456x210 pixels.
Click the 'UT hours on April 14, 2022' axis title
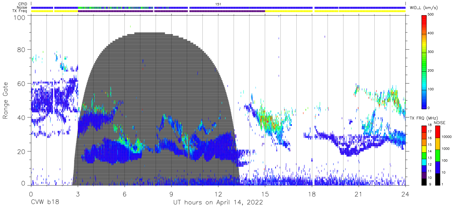[218, 203]
